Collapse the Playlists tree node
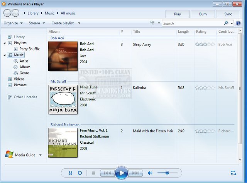247x183 pixels. pos(5,43)
